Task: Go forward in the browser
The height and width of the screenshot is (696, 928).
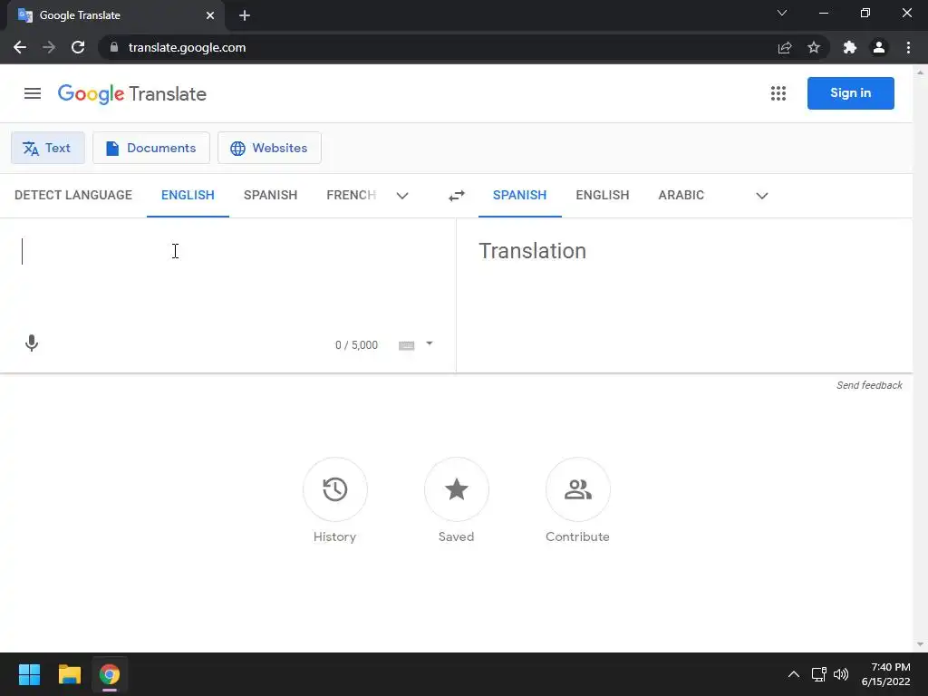Action: pyautogui.click(x=49, y=47)
